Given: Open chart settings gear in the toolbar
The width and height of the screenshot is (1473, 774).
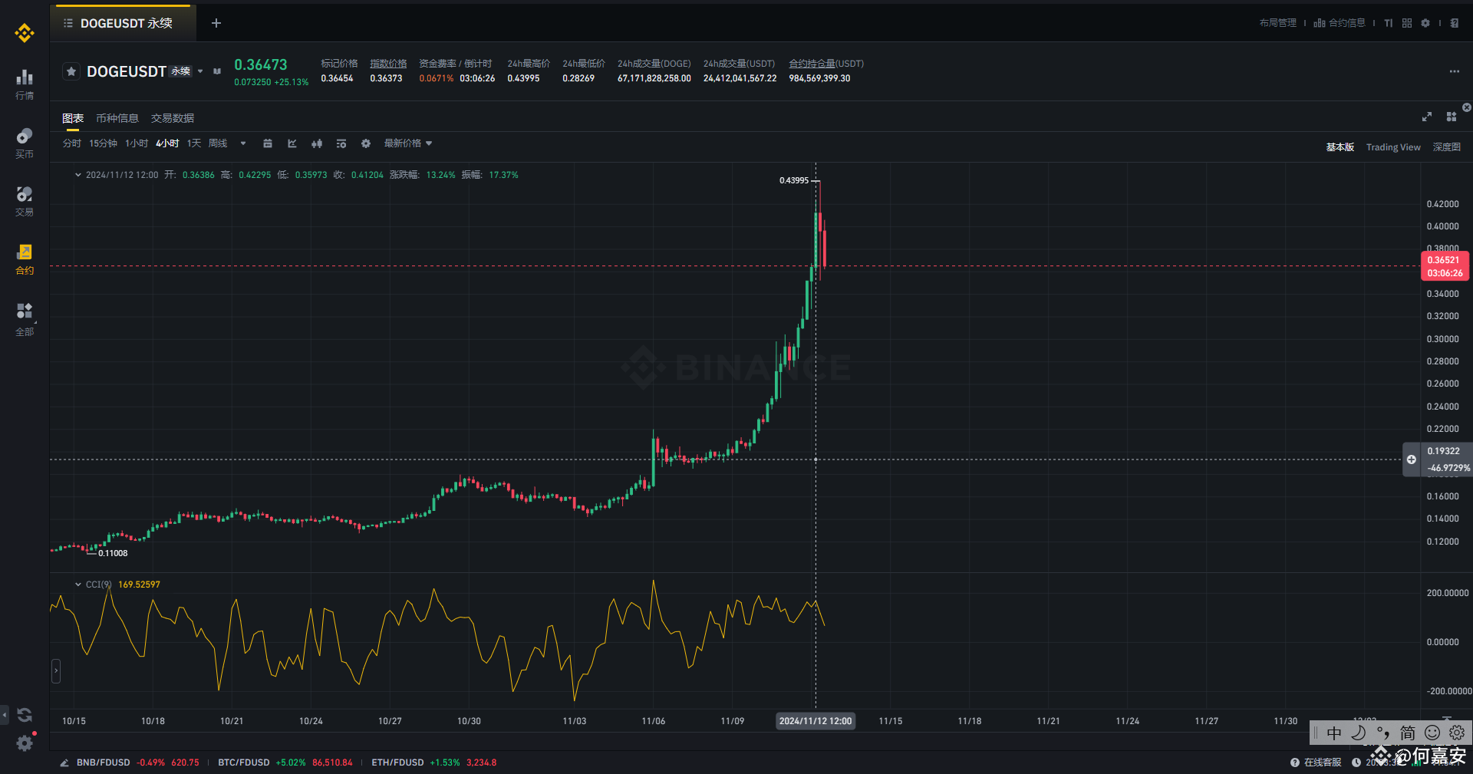Looking at the screenshot, I should 366,143.
